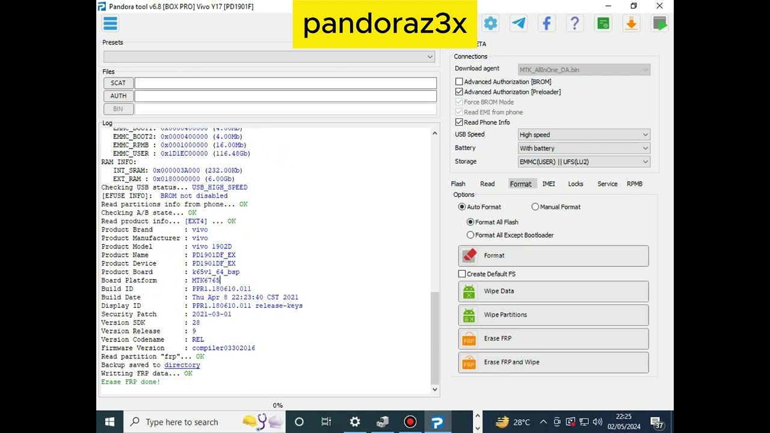
Task: Open the backup directory link
Action: click(182, 365)
